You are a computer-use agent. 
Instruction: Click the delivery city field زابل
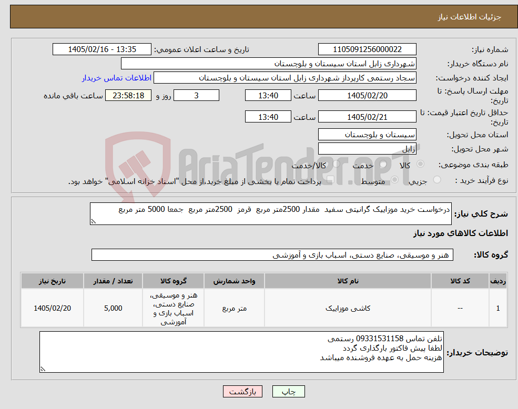367,149
